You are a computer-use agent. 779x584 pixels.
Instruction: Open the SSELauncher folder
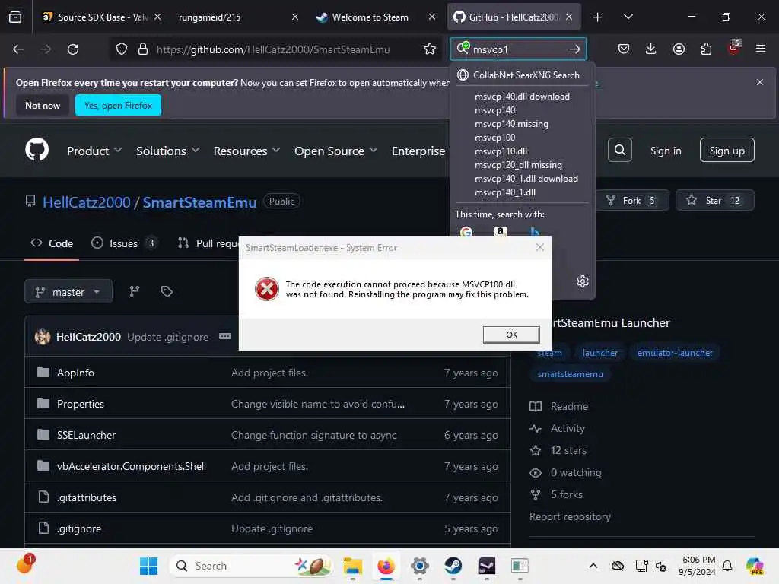tap(87, 435)
